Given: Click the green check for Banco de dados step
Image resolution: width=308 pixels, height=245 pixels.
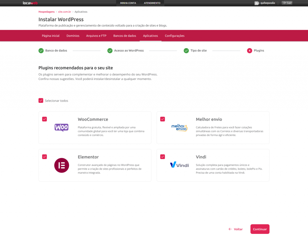Looking at the screenshot, I should tap(41, 51).
